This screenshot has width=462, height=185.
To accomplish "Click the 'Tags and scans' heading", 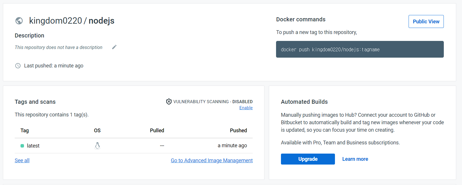I will pos(35,102).
